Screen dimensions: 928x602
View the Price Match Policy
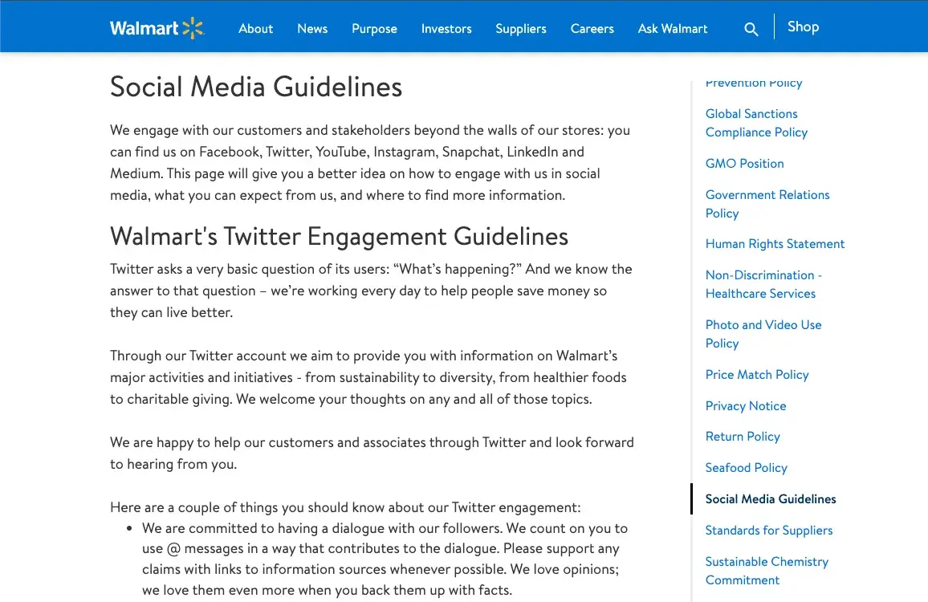757,375
